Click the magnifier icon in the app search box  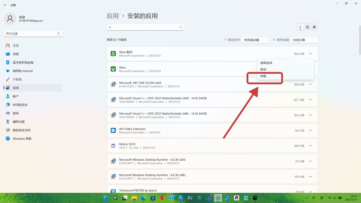(181, 27)
